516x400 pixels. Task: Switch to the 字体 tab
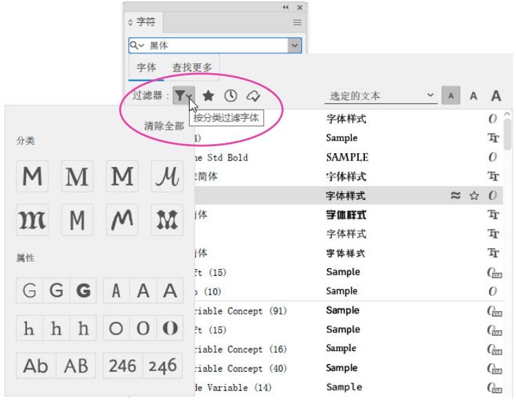(x=146, y=68)
